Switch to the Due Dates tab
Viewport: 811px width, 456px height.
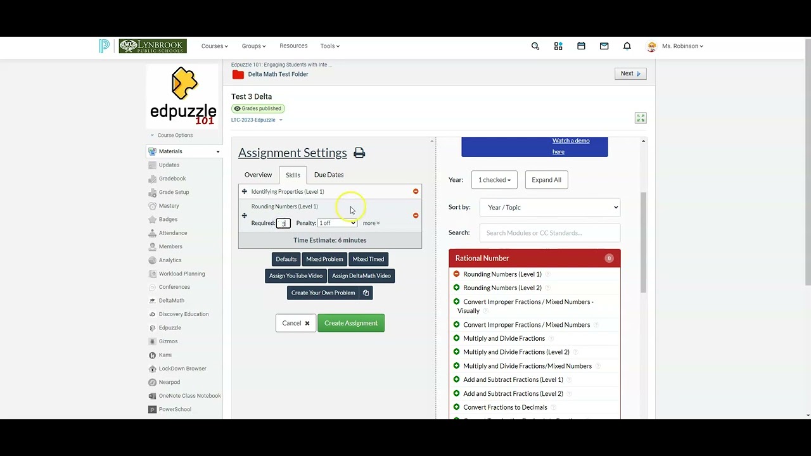(329, 175)
